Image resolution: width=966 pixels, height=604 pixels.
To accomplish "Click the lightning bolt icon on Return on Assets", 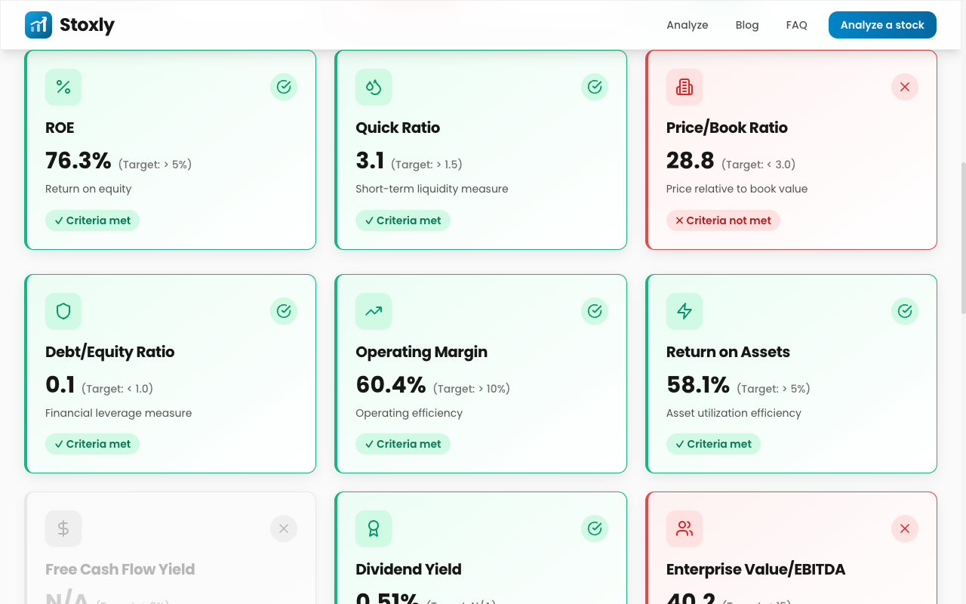I will [685, 311].
